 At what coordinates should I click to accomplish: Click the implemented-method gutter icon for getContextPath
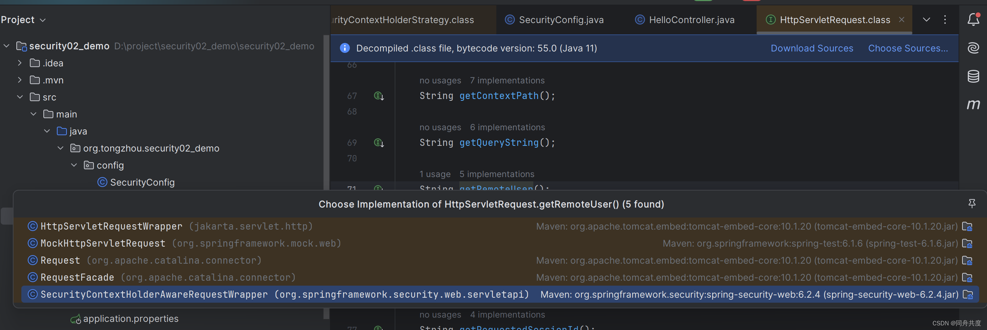coord(379,96)
